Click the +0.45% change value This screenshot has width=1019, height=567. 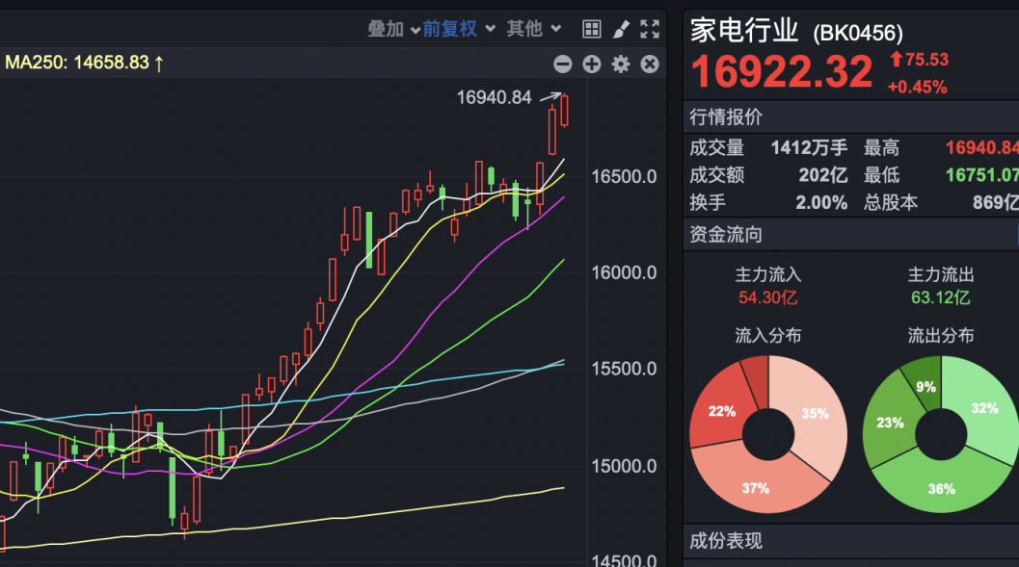pyautogui.click(x=917, y=87)
